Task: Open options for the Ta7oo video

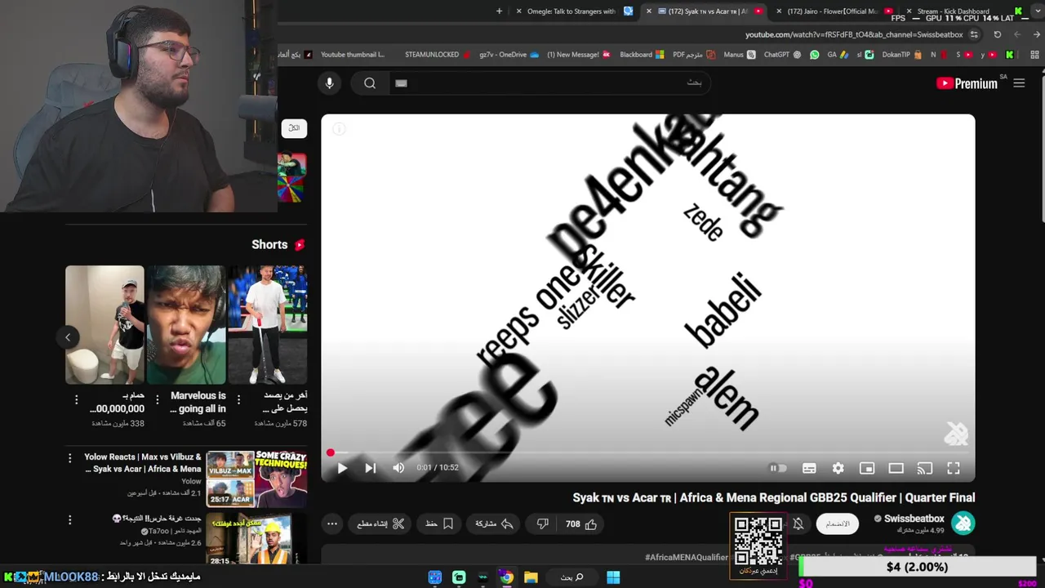Action: click(69, 519)
